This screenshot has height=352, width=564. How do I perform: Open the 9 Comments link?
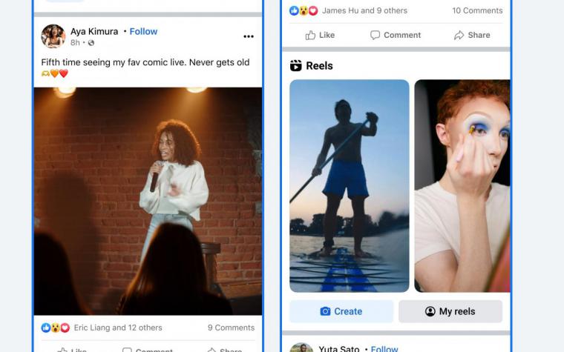(x=231, y=328)
